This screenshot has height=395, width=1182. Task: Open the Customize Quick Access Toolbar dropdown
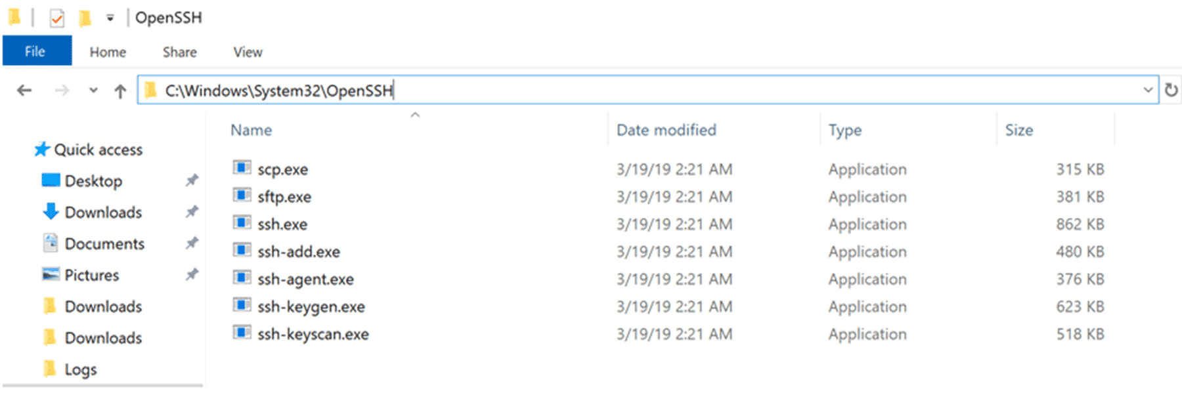[110, 18]
